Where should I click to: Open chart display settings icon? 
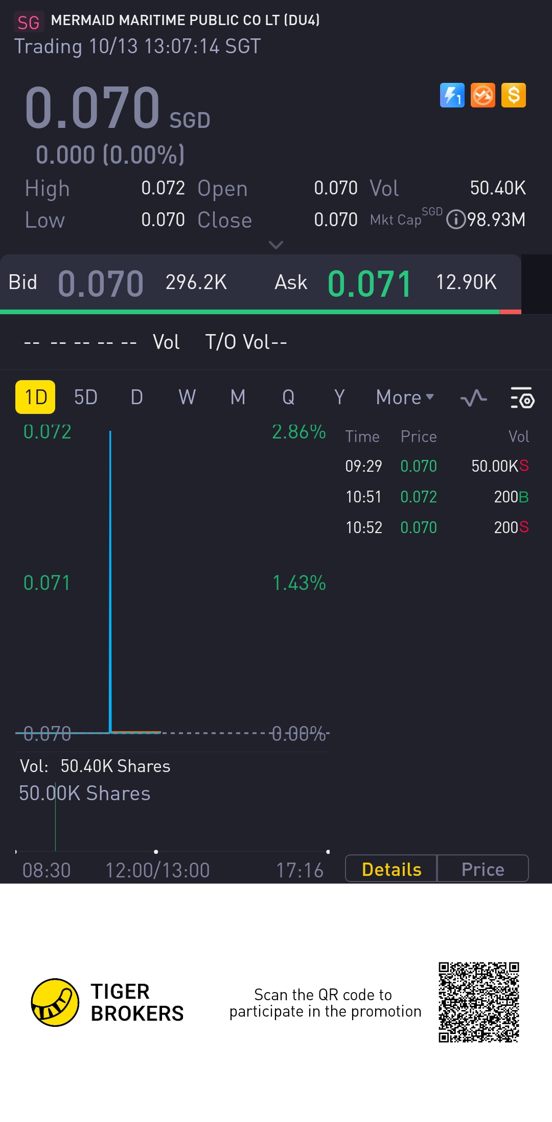tap(522, 398)
